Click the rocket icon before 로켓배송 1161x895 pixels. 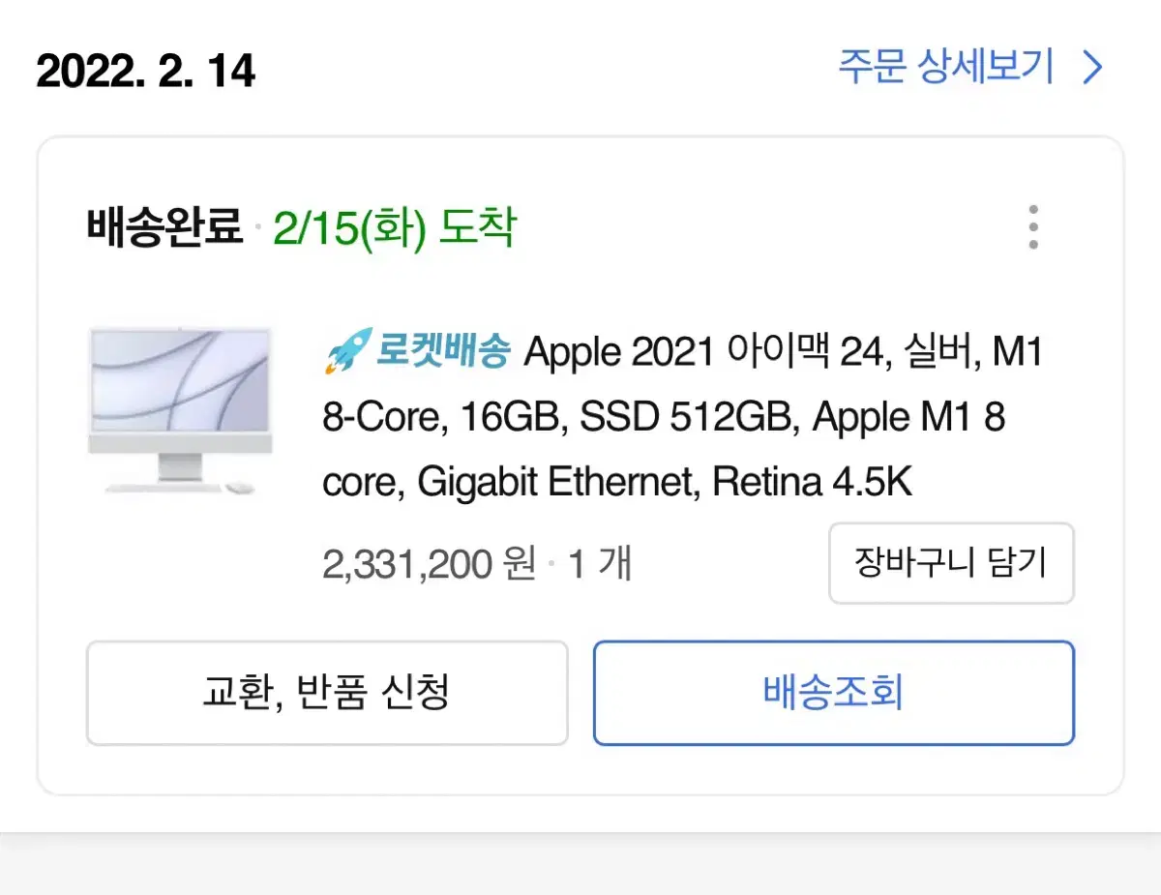347,352
